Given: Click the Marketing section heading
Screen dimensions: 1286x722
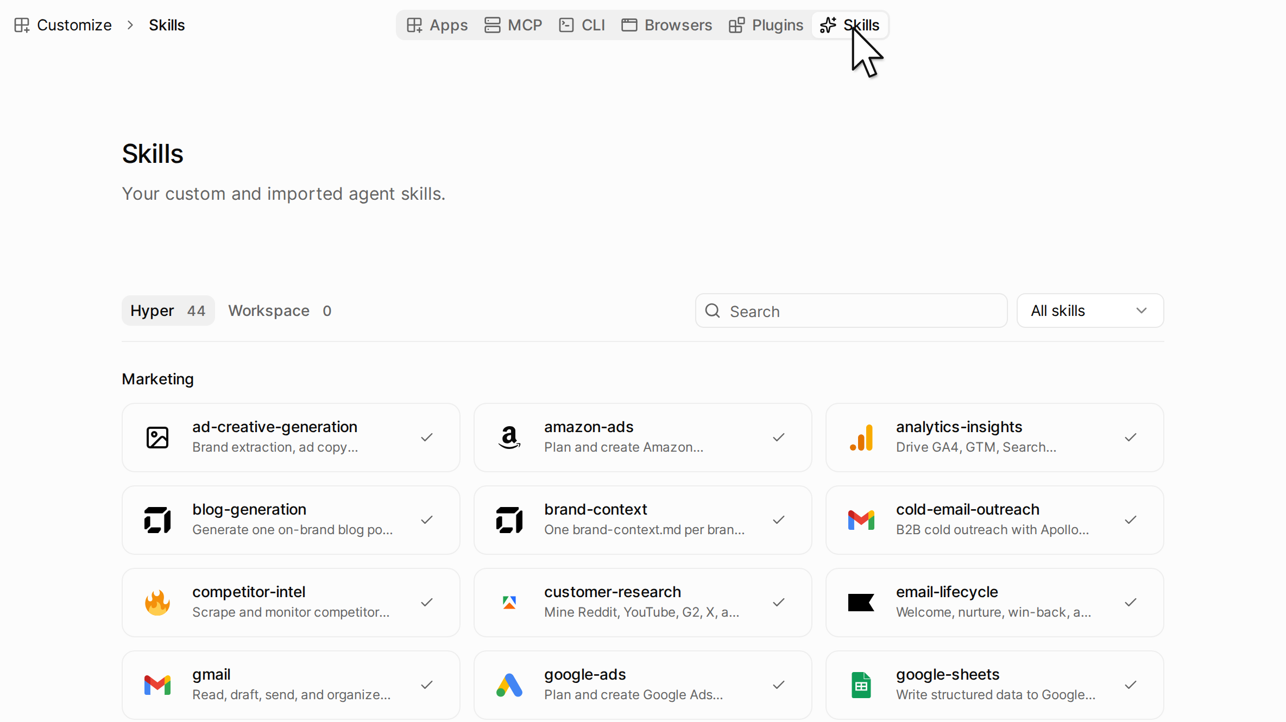Looking at the screenshot, I should pyautogui.click(x=157, y=379).
